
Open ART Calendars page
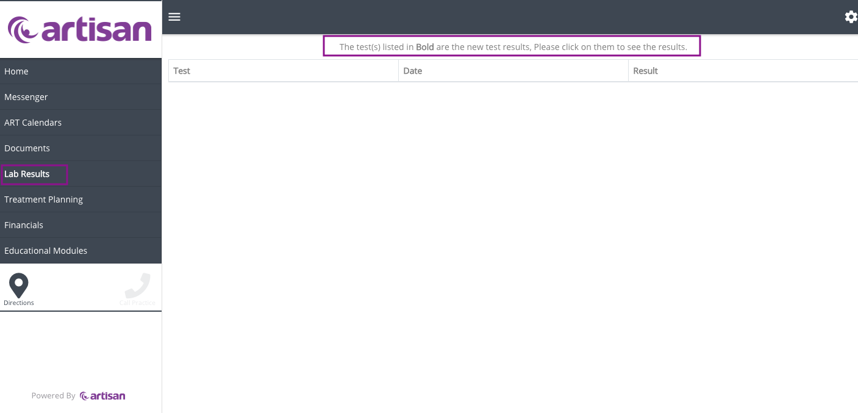(x=33, y=123)
